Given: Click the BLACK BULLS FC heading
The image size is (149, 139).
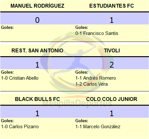Looking at the screenshot, I should 37,99.
